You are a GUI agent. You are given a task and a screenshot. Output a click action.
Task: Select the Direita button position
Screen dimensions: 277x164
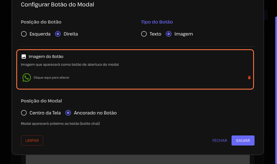point(58,34)
